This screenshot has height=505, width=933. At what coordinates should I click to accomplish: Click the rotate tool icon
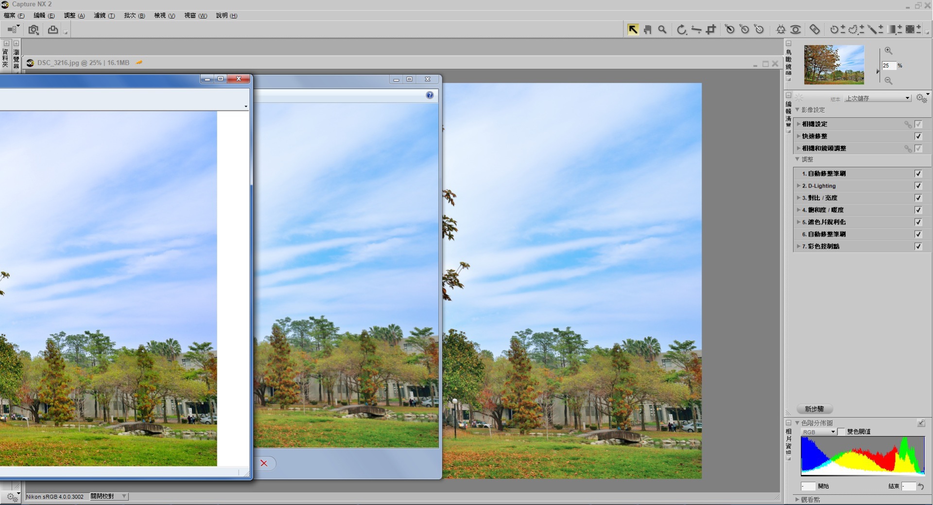click(x=681, y=30)
